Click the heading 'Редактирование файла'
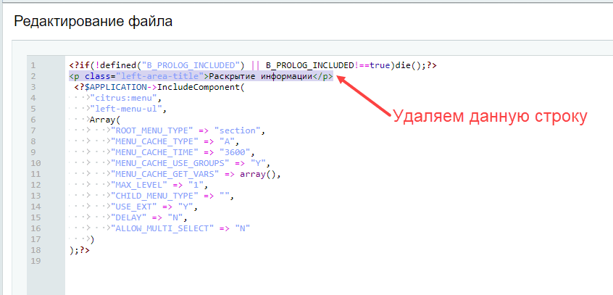This screenshot has width=613, height=295. click(93, 21)
